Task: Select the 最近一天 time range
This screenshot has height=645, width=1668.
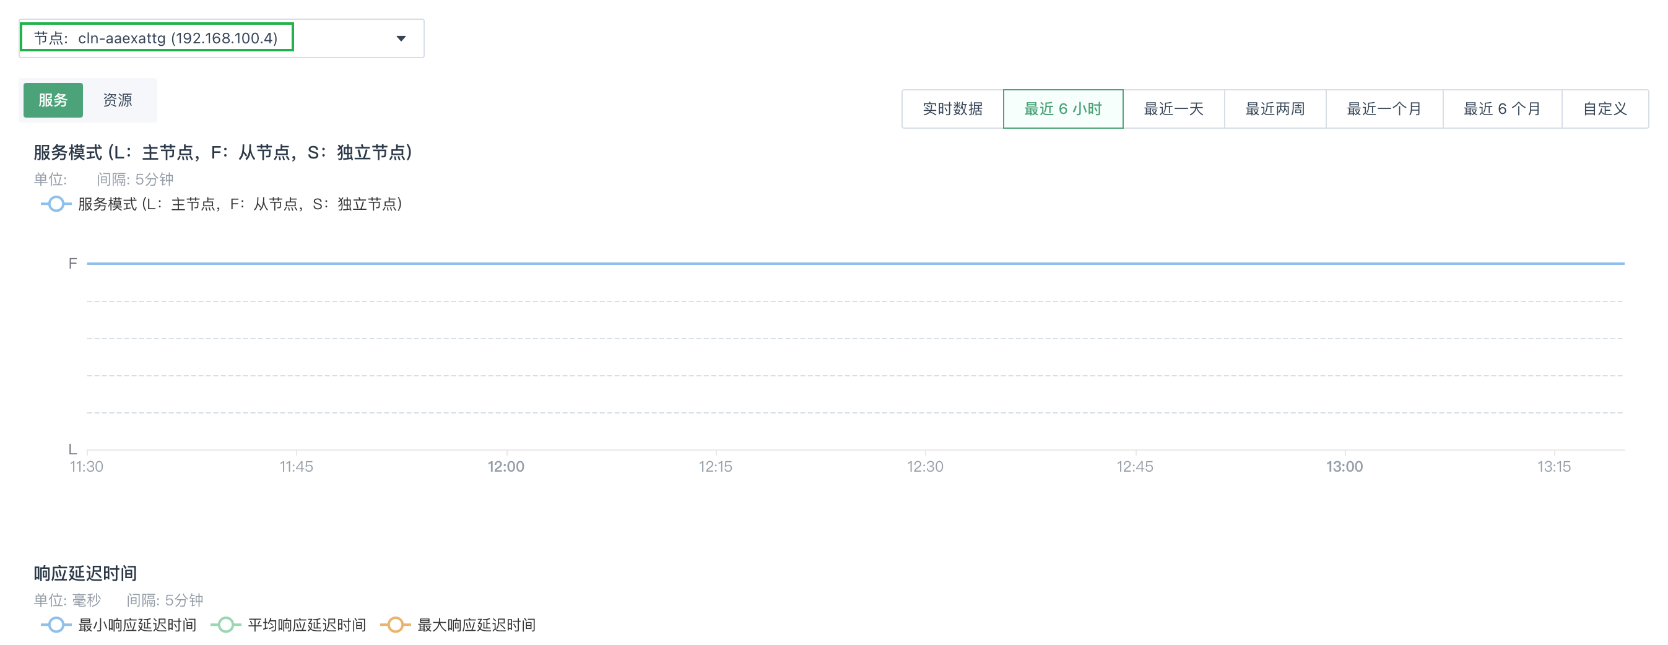Action: pos(1174,109)
